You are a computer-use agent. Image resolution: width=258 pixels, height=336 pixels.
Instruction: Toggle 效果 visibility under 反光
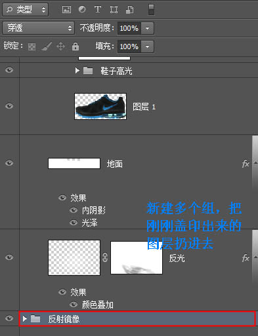[62, 292]
